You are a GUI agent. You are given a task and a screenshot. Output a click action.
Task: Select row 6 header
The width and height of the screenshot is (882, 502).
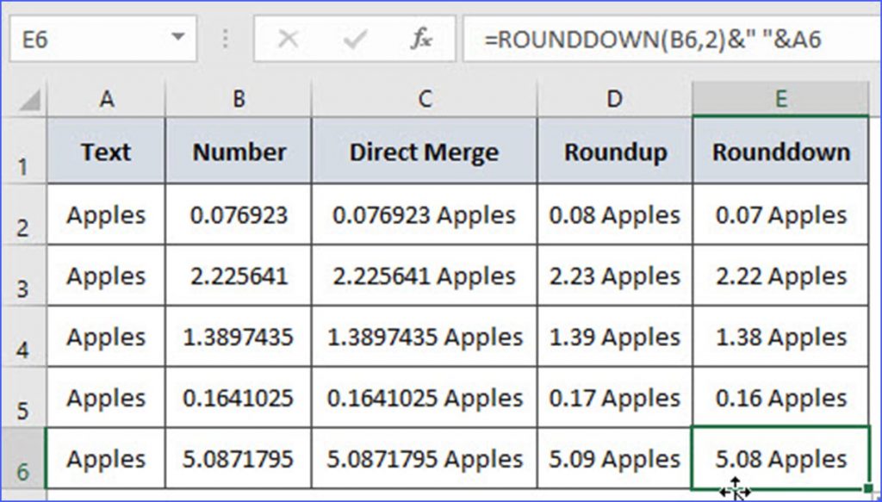(x=22, y=460)
